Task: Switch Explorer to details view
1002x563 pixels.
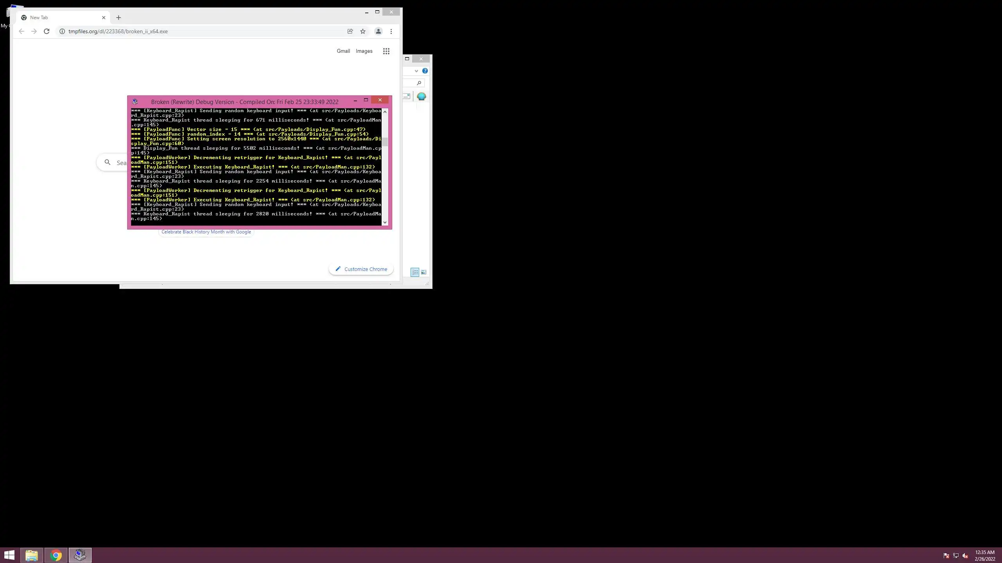Action: tap(414, 272)
